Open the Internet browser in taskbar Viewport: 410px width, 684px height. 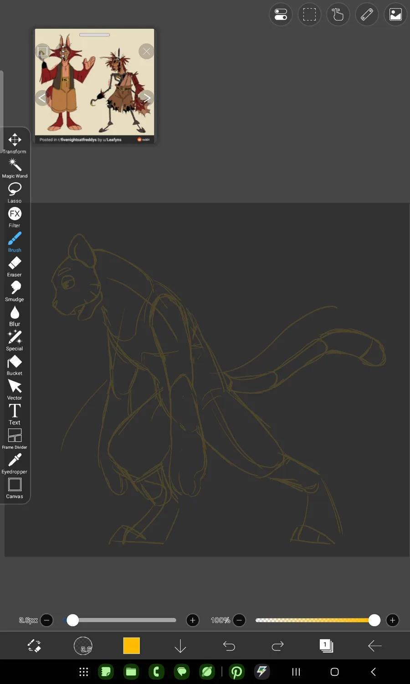207,672
